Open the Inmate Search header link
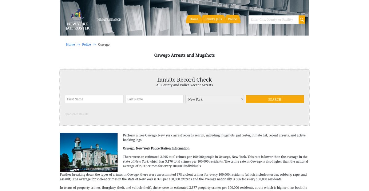Image resolution: width=369 pixels, height=191 pixels. (109, 20)
